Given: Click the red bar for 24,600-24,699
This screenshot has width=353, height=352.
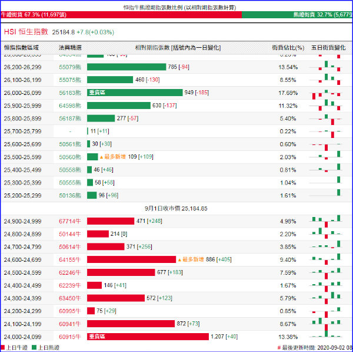Looking at the screenshot, I should point(131,259).
